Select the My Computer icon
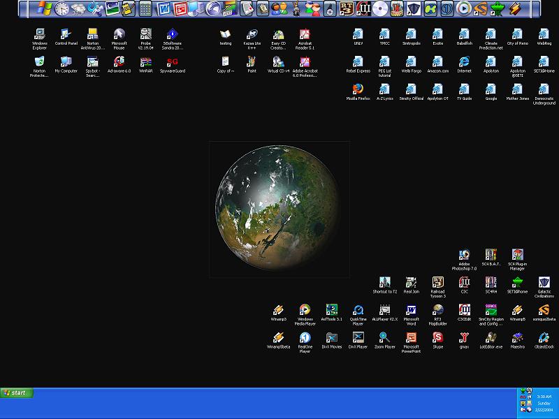 click(66, 62)
